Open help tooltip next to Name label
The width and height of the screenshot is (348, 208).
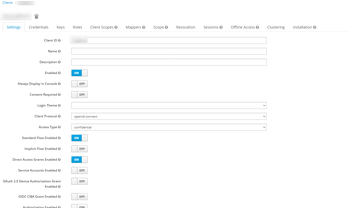[x=59, y=51]
